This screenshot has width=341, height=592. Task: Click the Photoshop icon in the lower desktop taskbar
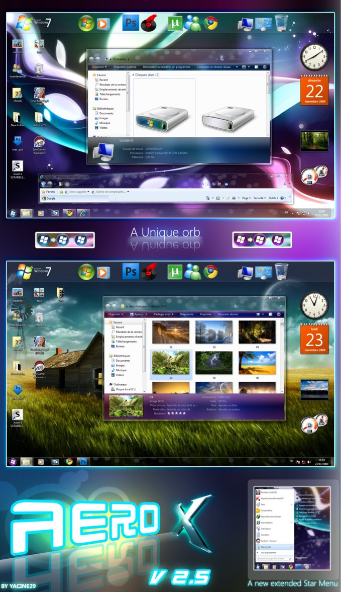coord(83,461)
